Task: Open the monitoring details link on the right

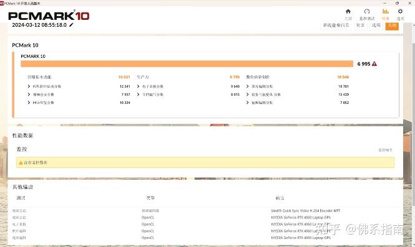Action: point(385,150)
